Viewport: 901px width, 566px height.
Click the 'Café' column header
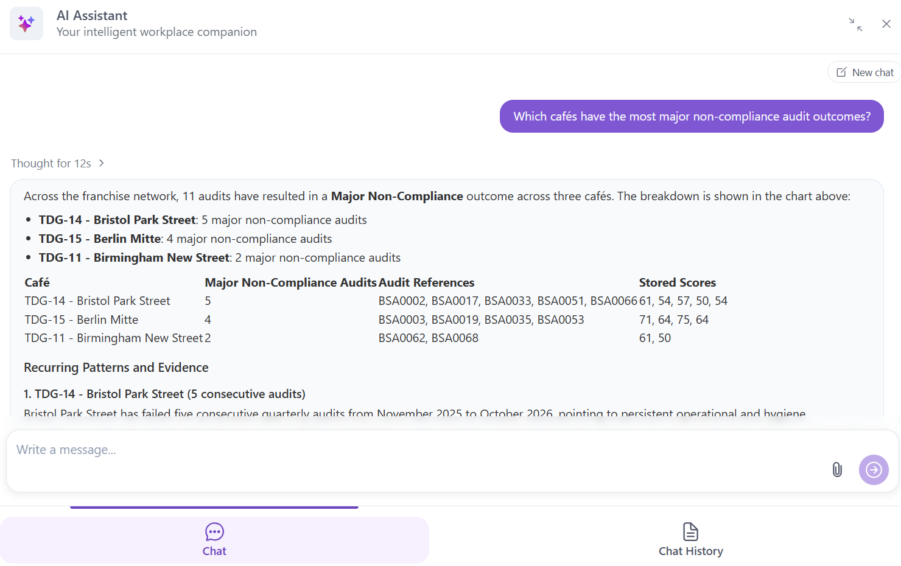click(37, 282)
